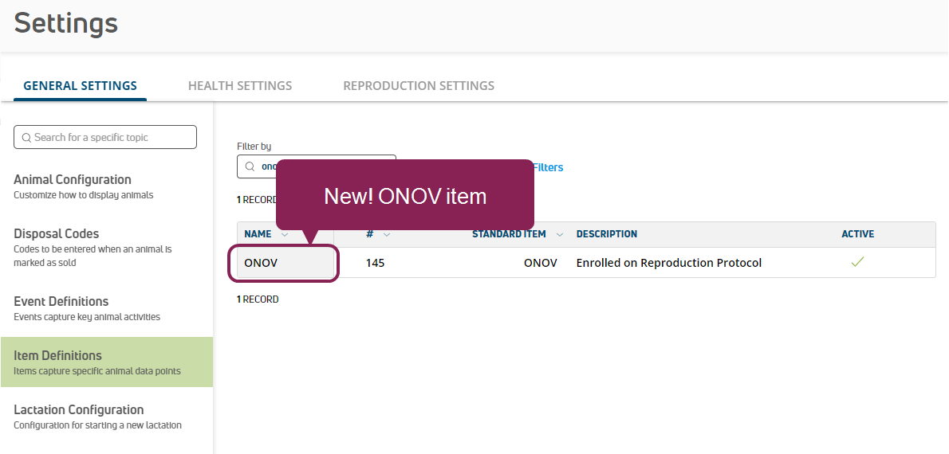Click the ACTIVE column header
Viewport: 949px width, 454px height.
click(x=857, y=234)
